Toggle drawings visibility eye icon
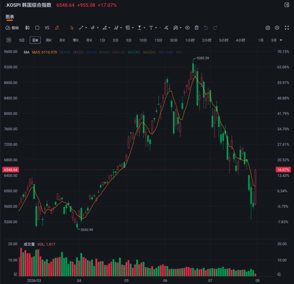Screen dimensions: 294x284 pos(187,28)
